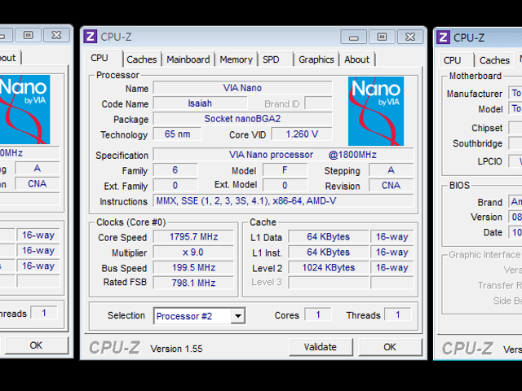The width and height of the screenshot is (522, 391).
Task: Minimize the middle CPU-Z window
Action: pyautogui.click(x=353, y=37)
